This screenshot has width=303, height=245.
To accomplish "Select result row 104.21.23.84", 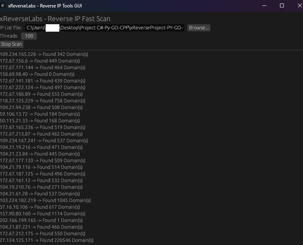I will click(x=40, y=154).
